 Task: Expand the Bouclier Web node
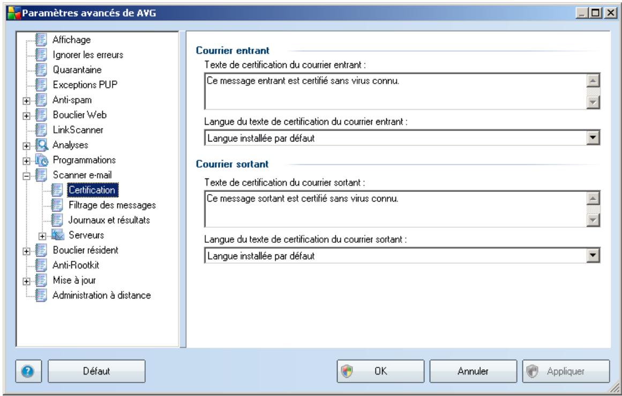26,116
